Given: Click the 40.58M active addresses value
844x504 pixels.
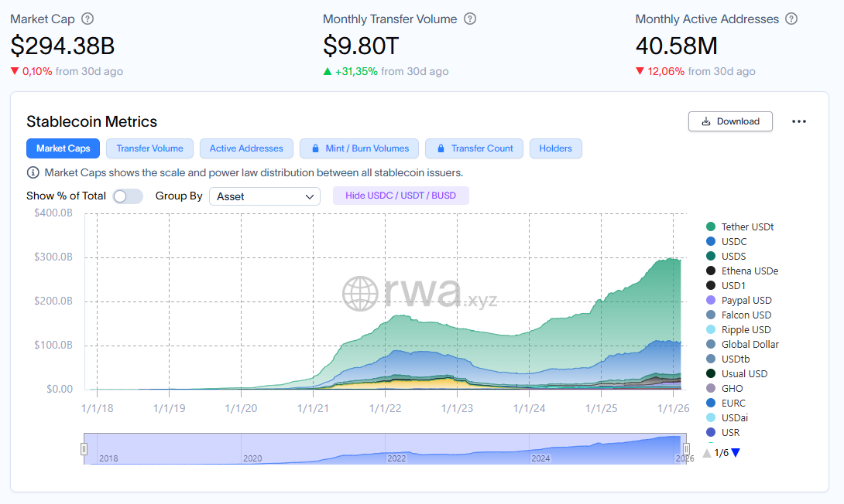Looking at the screenshot, I should (677, 46).
